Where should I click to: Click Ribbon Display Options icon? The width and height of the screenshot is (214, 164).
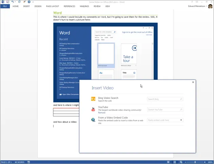[197, 2]
